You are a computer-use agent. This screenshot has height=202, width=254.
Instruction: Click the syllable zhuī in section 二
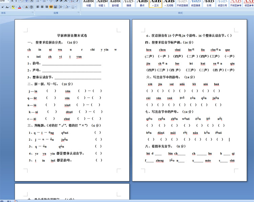point(67,119)
